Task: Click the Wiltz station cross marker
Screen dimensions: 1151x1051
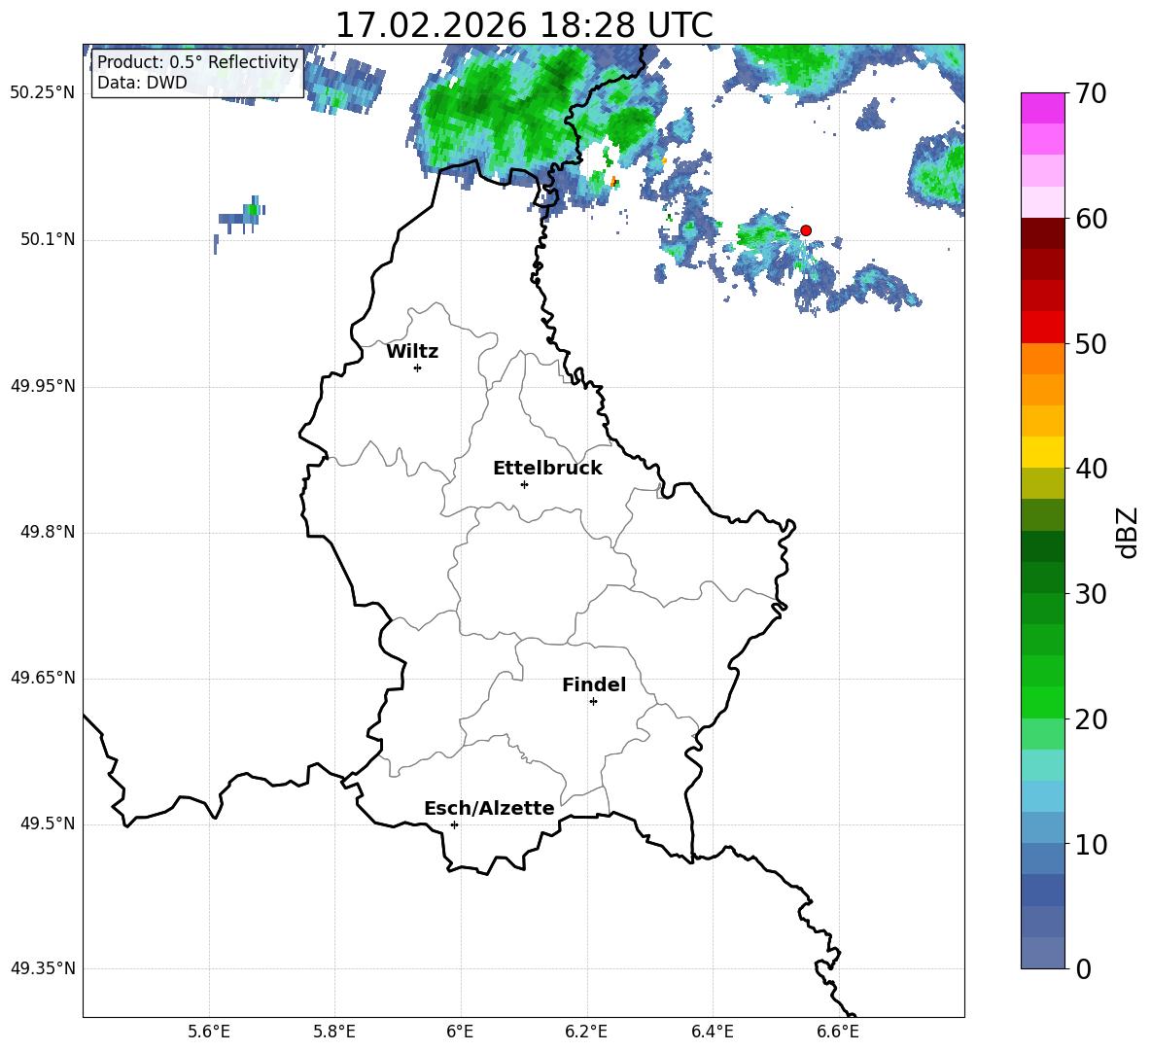Action: pyautogui.click(x=418, y=368)
